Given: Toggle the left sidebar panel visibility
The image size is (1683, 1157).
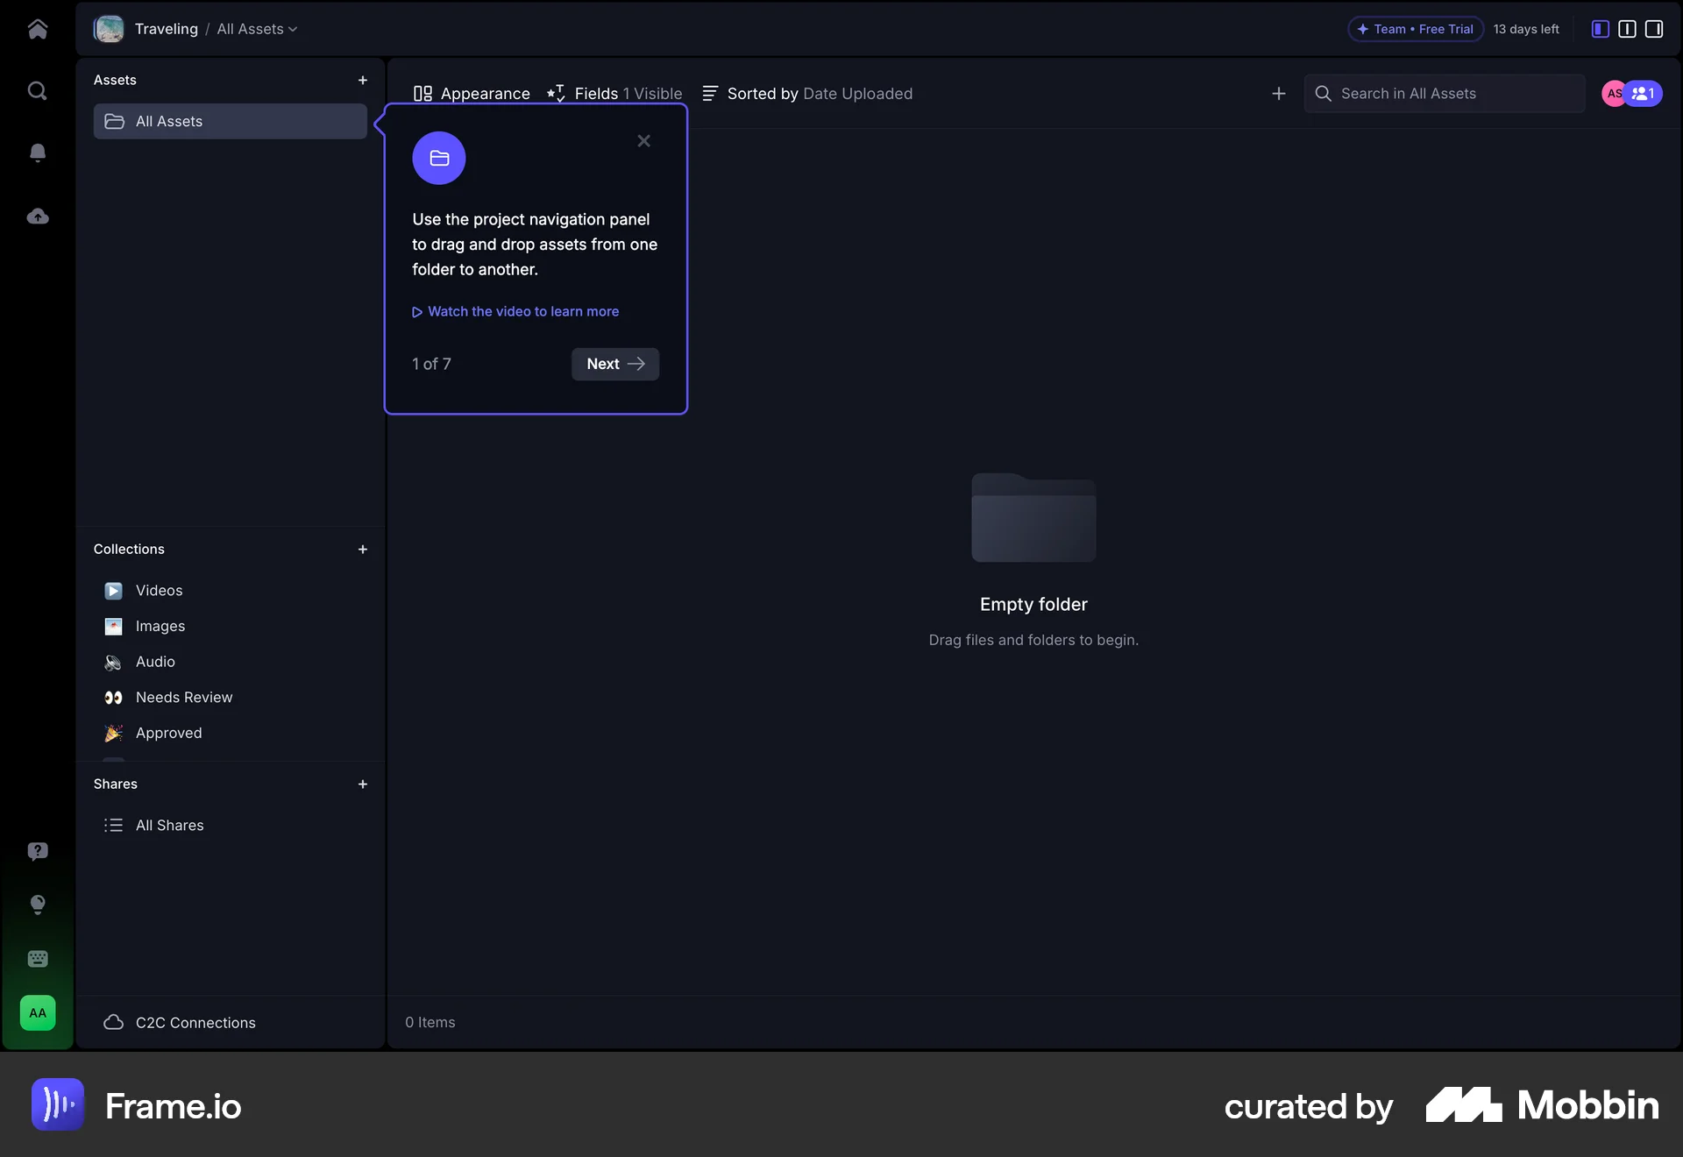Looking at the screenshot, I should (1599, 29).
